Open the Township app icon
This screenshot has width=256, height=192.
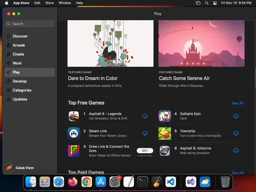click(165, 133)
